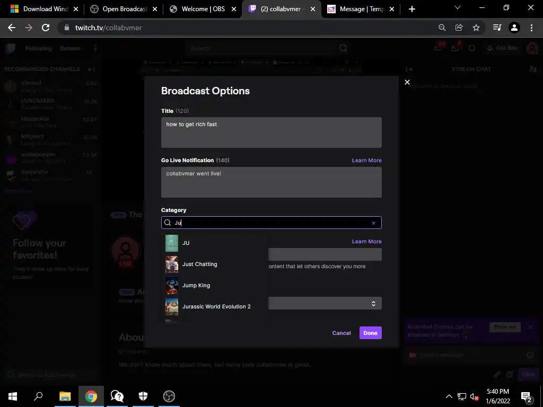The image size is (543, 407).
Task: Select the JU category thumbnail
Action: click(171, 243)
